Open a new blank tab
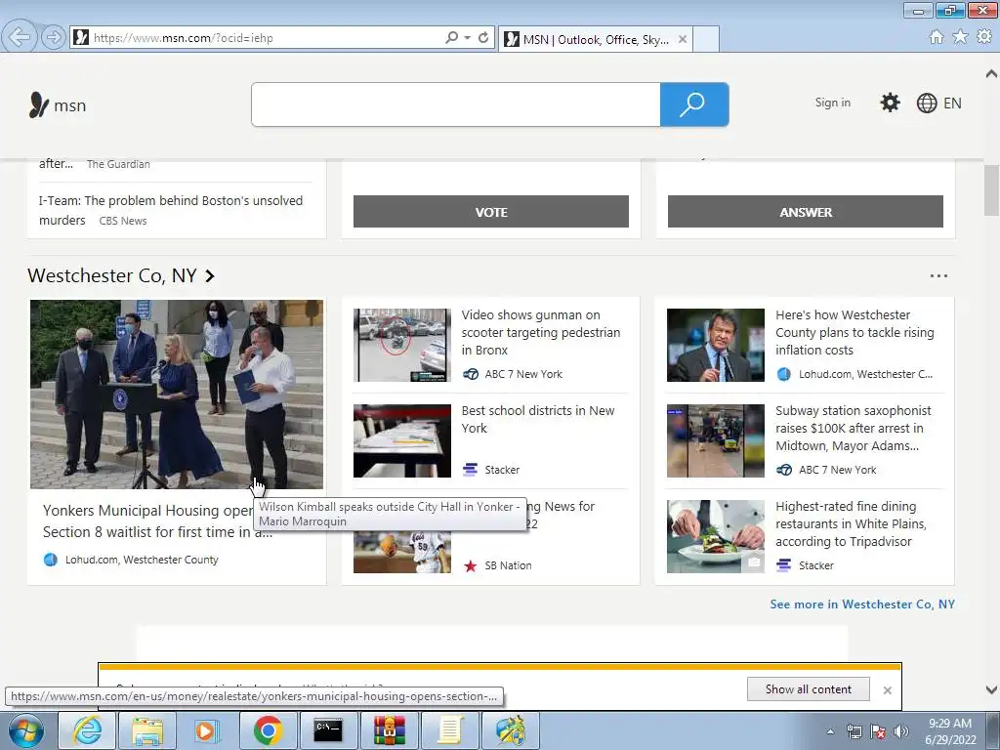The image size is (1000, 750). click(706, 39)
